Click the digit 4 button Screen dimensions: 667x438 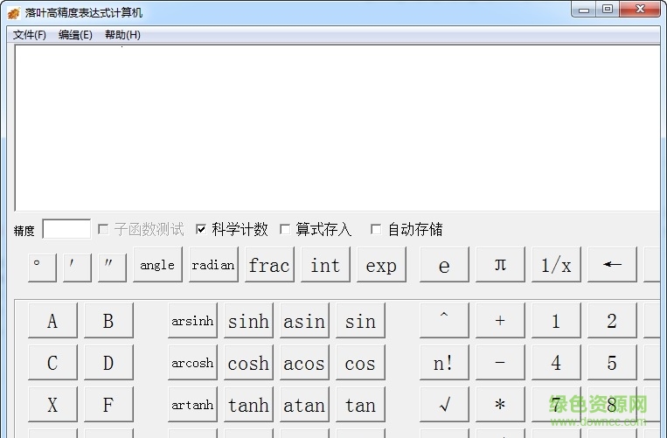coord(556,362)
